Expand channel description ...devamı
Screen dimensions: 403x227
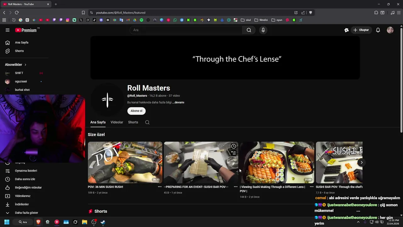(x=178, y=102)
